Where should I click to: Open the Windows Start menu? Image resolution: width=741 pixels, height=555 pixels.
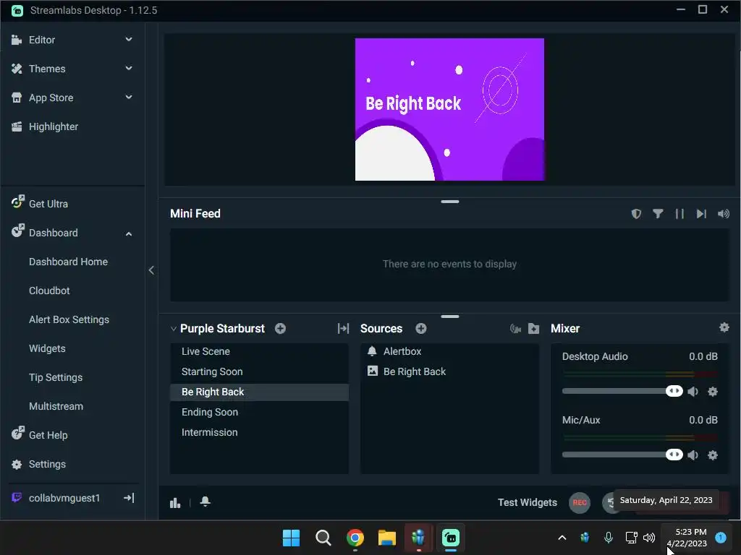[x=291, y=538]
